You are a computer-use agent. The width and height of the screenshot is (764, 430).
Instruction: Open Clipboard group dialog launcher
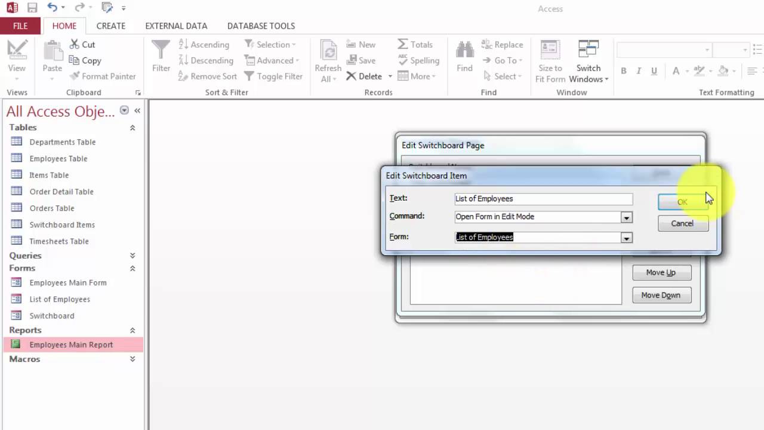coord(138,93)
